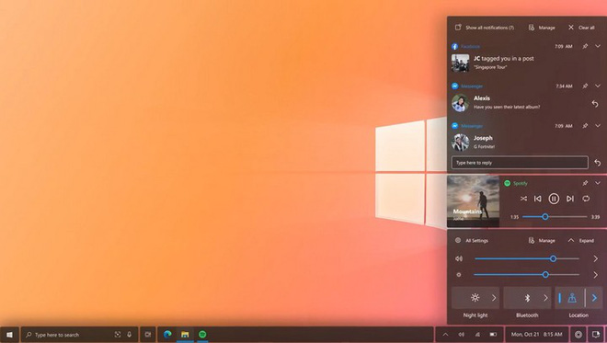Clear all notifications
The height and width of the screenshot is (343, 607).
(581, 28)
